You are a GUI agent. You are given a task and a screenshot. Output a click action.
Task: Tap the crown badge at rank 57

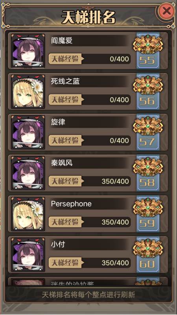click(x=148, y=126)
